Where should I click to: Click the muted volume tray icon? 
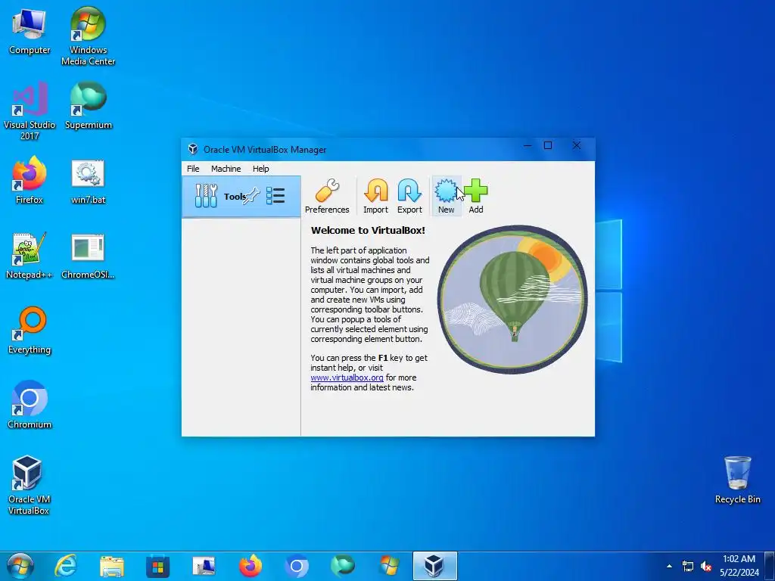click(x=706, y=566)
